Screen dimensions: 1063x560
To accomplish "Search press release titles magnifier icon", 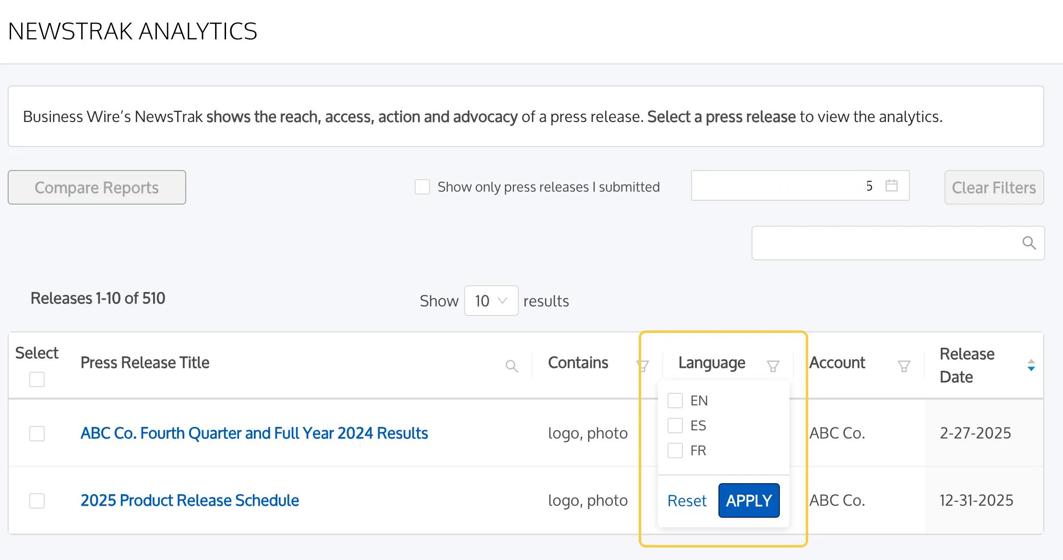I will [x=512, y=366].
